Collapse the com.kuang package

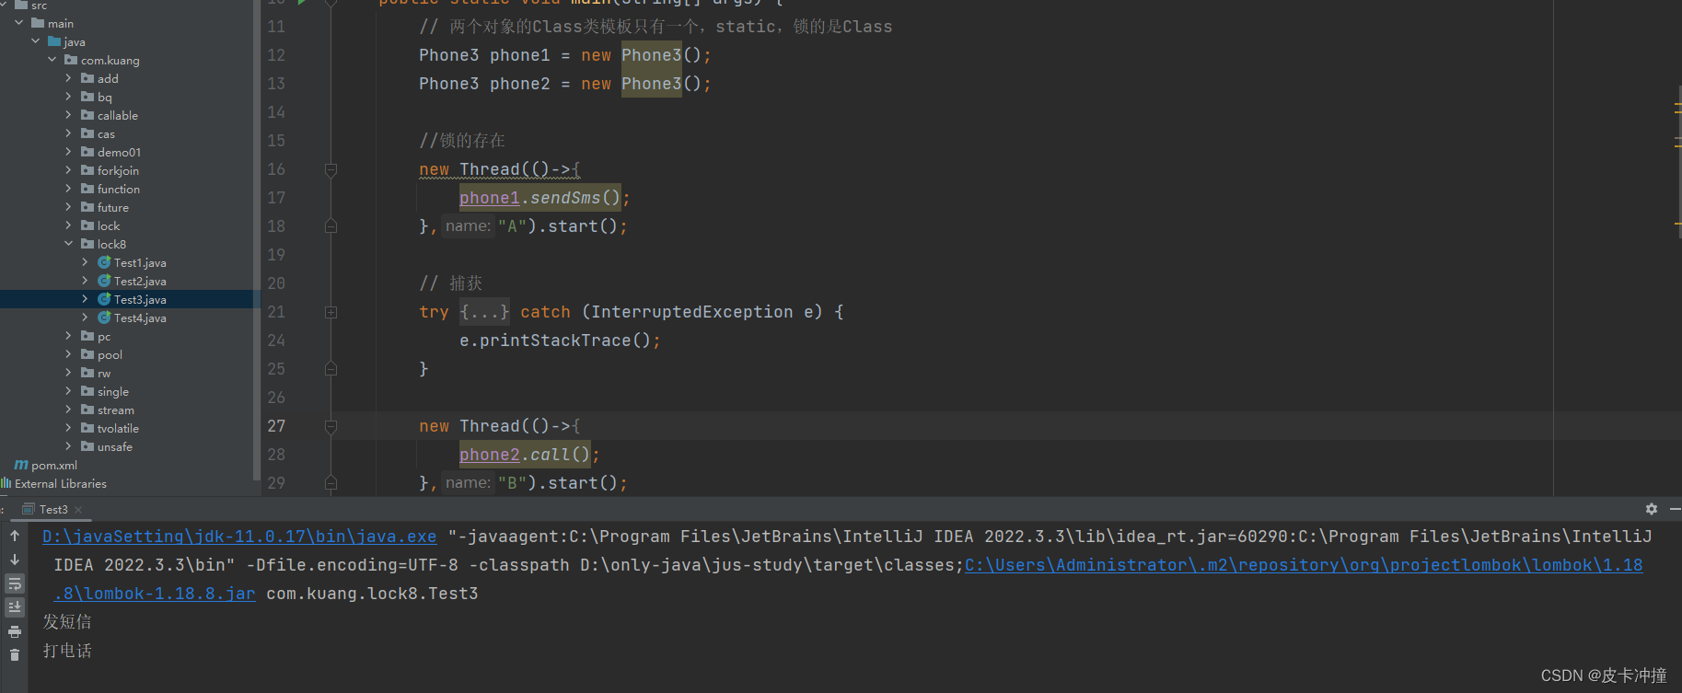[x=52, y=60]
